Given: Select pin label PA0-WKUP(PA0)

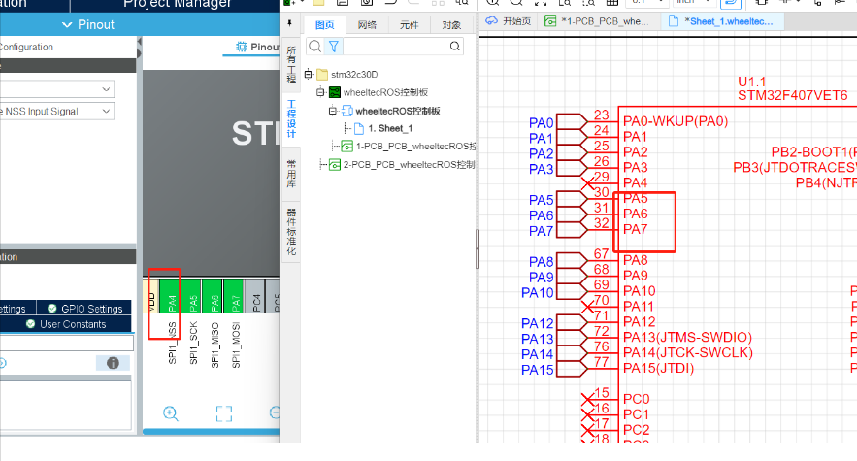Looking at the screenshot, I should pos(676,121).
